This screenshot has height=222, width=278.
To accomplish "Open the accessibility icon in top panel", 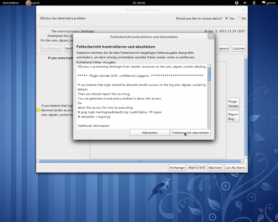I will point(236,3).
